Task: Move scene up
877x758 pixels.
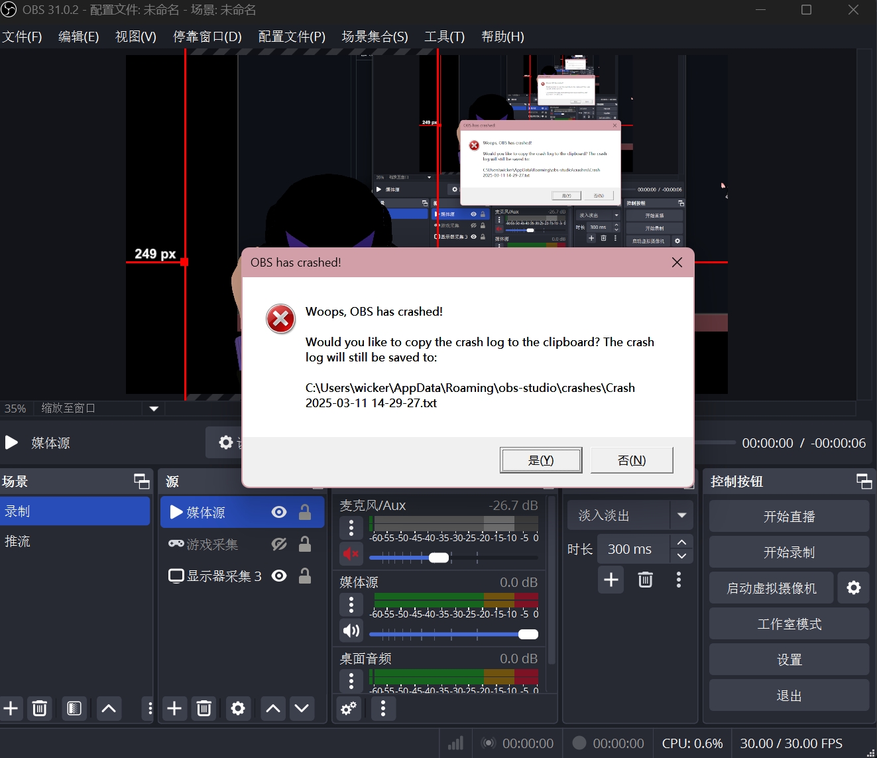Action: coord(109,708)
